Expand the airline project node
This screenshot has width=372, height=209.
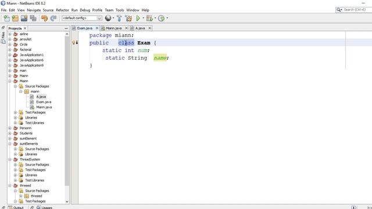(10, 34)
